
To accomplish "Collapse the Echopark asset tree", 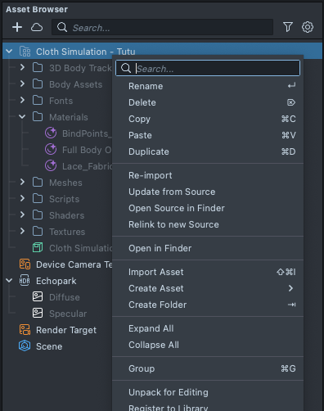I will 9,281.
